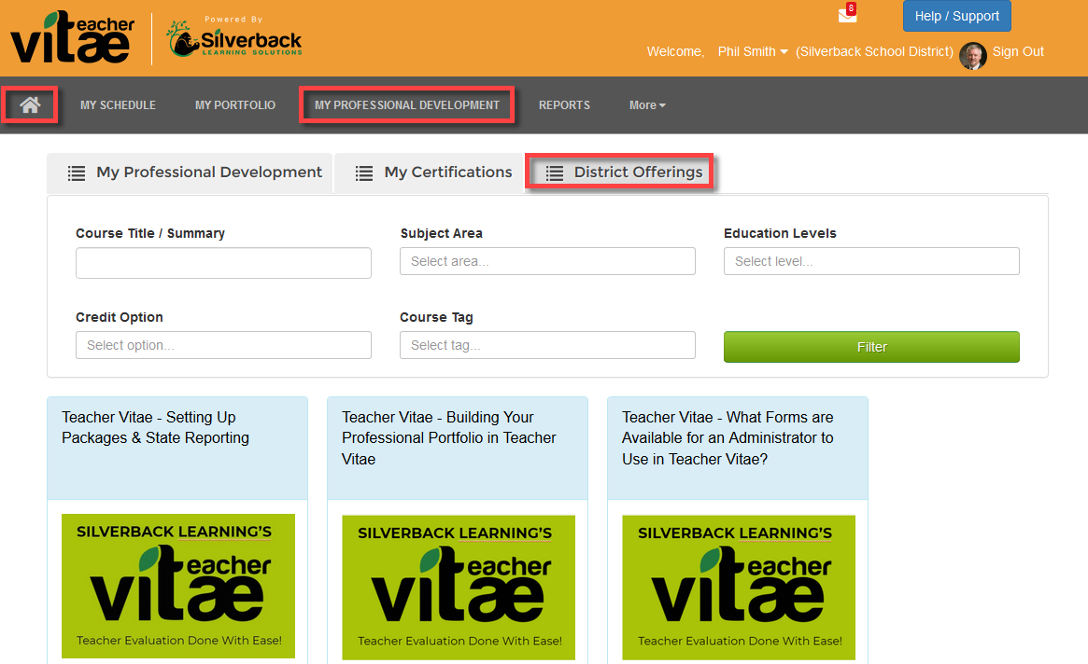The image size is (1088, 664).
Task: Open course What Forms are Available title
Action: (728, 438)
